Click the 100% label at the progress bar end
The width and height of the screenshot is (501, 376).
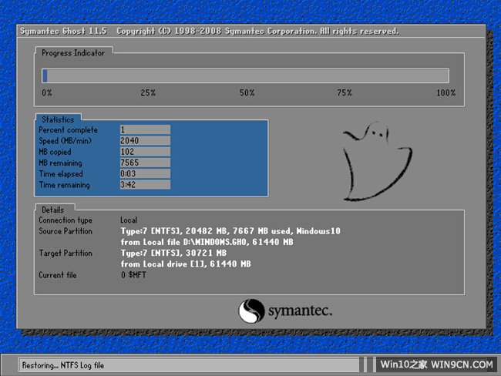point(446,93)
